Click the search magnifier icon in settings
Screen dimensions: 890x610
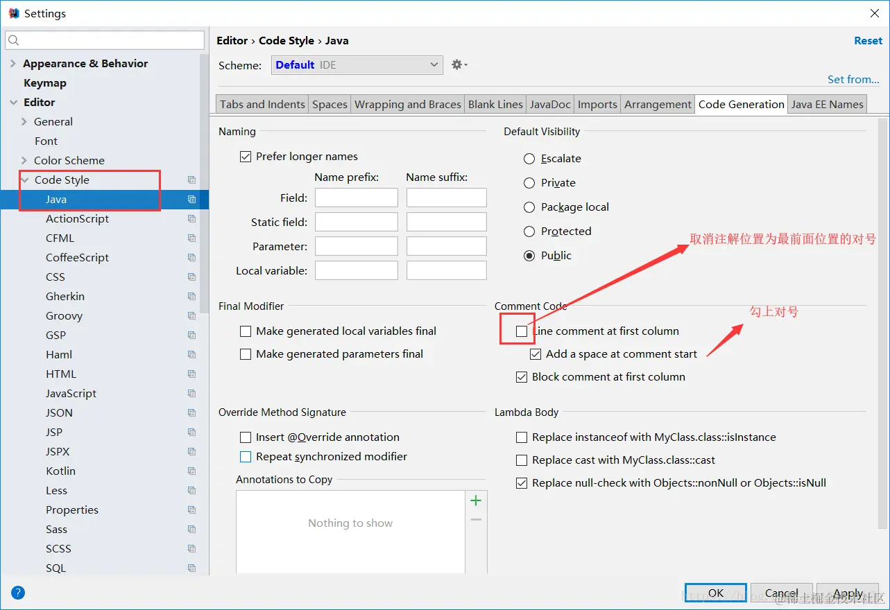(14, 41)
